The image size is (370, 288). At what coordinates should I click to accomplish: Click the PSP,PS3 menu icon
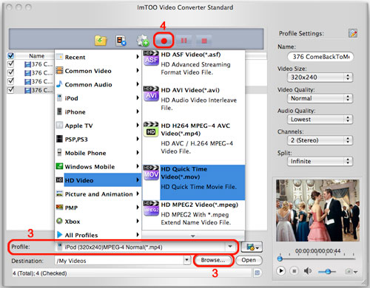click(x=59, y=139)
